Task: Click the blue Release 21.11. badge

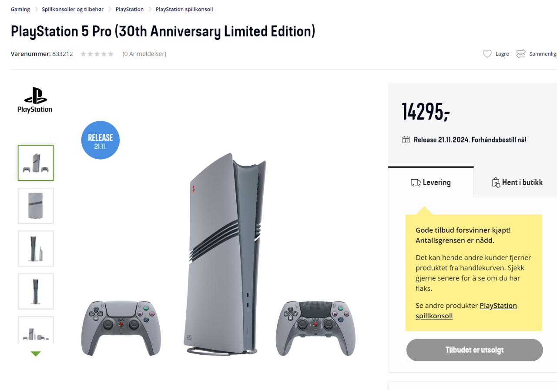Action: pos(101,140)
